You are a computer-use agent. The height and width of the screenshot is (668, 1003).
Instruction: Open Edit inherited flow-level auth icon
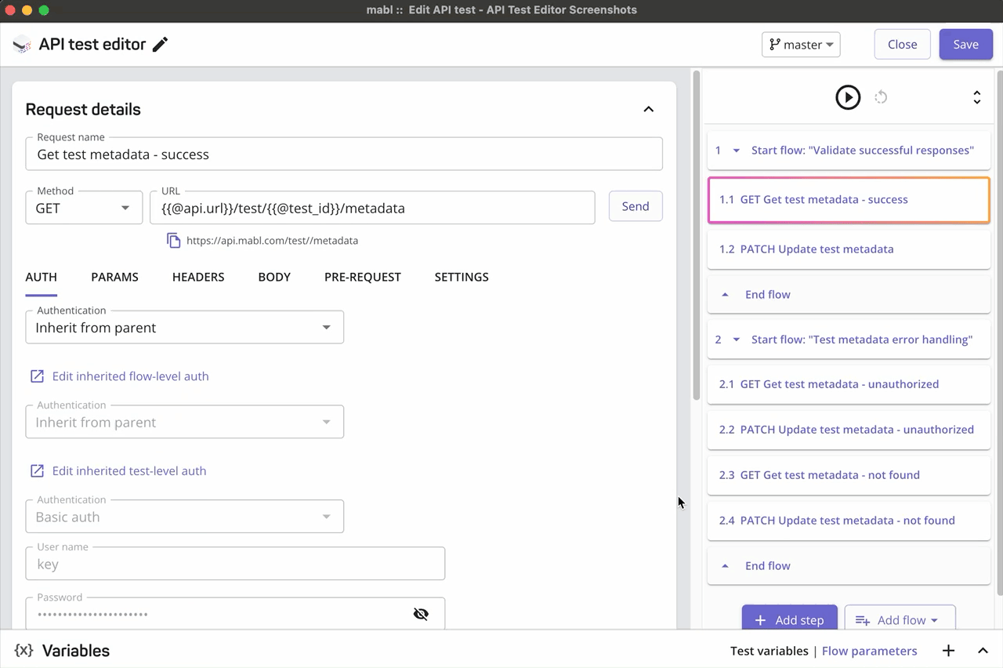[x=37, y=376]
